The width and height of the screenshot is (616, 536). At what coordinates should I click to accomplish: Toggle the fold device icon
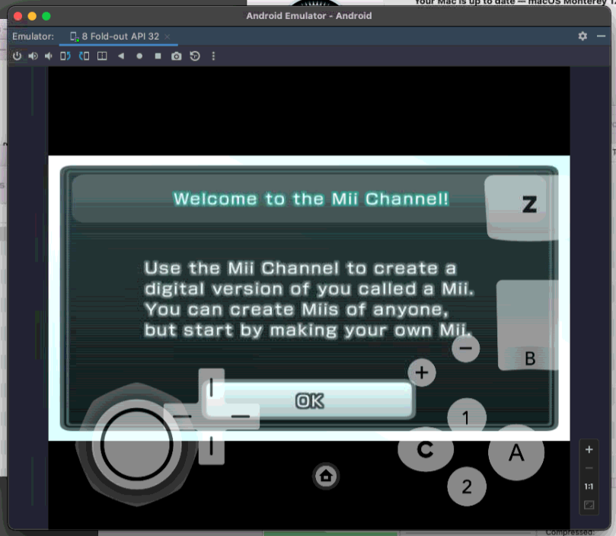pyautogui.click(x=102, y=56)
